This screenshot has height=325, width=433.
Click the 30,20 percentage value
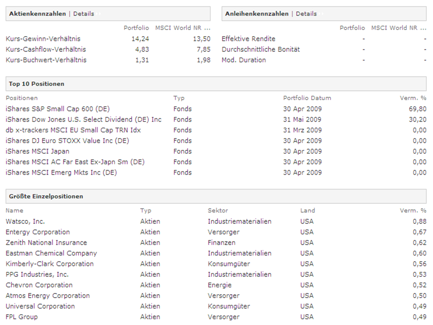click(417, 119)
